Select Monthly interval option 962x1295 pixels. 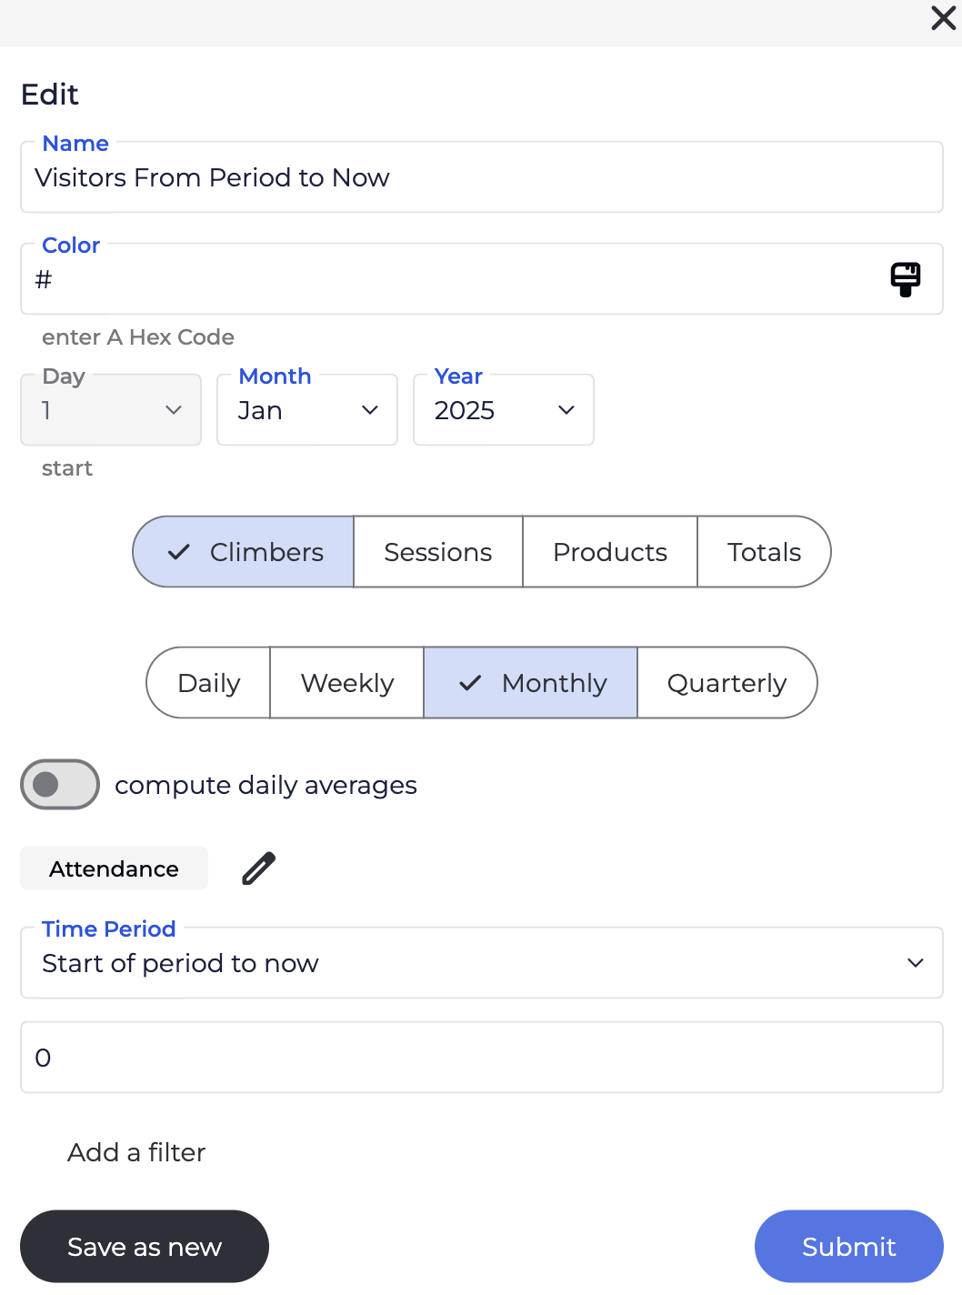point(531,683)
